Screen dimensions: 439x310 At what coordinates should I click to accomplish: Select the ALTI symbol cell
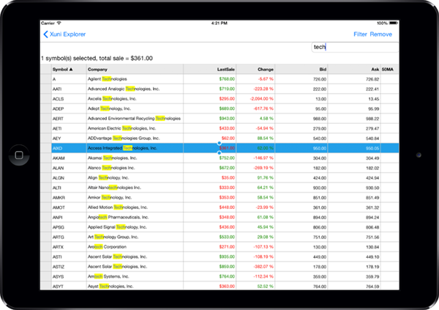coord(69,188)
